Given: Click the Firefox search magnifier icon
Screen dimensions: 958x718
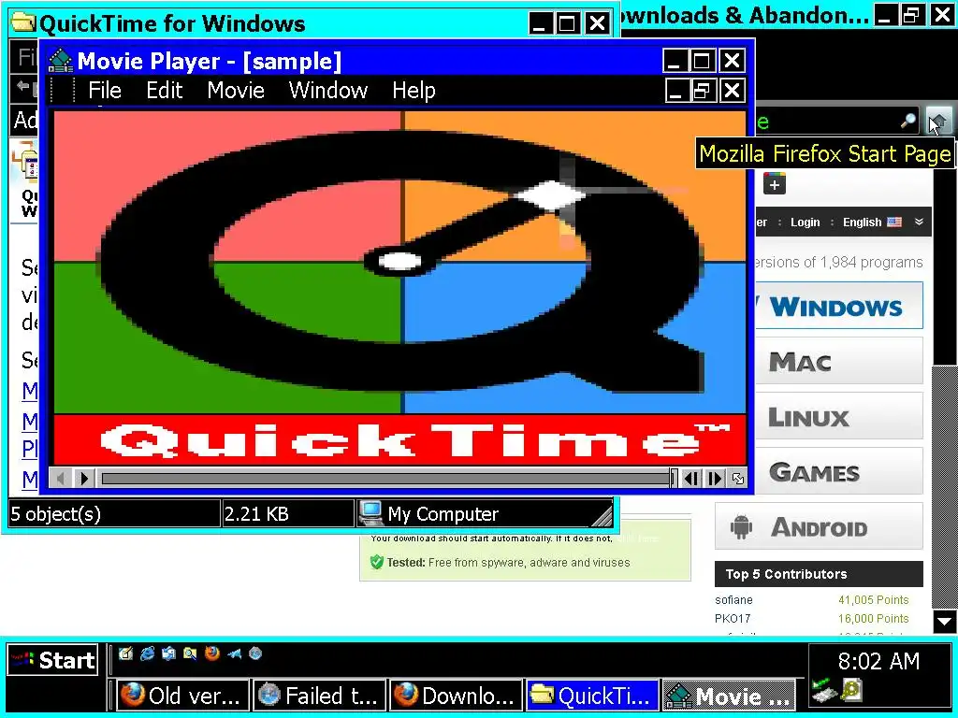Looking at the screenshot, I should [x=907, y=121].
